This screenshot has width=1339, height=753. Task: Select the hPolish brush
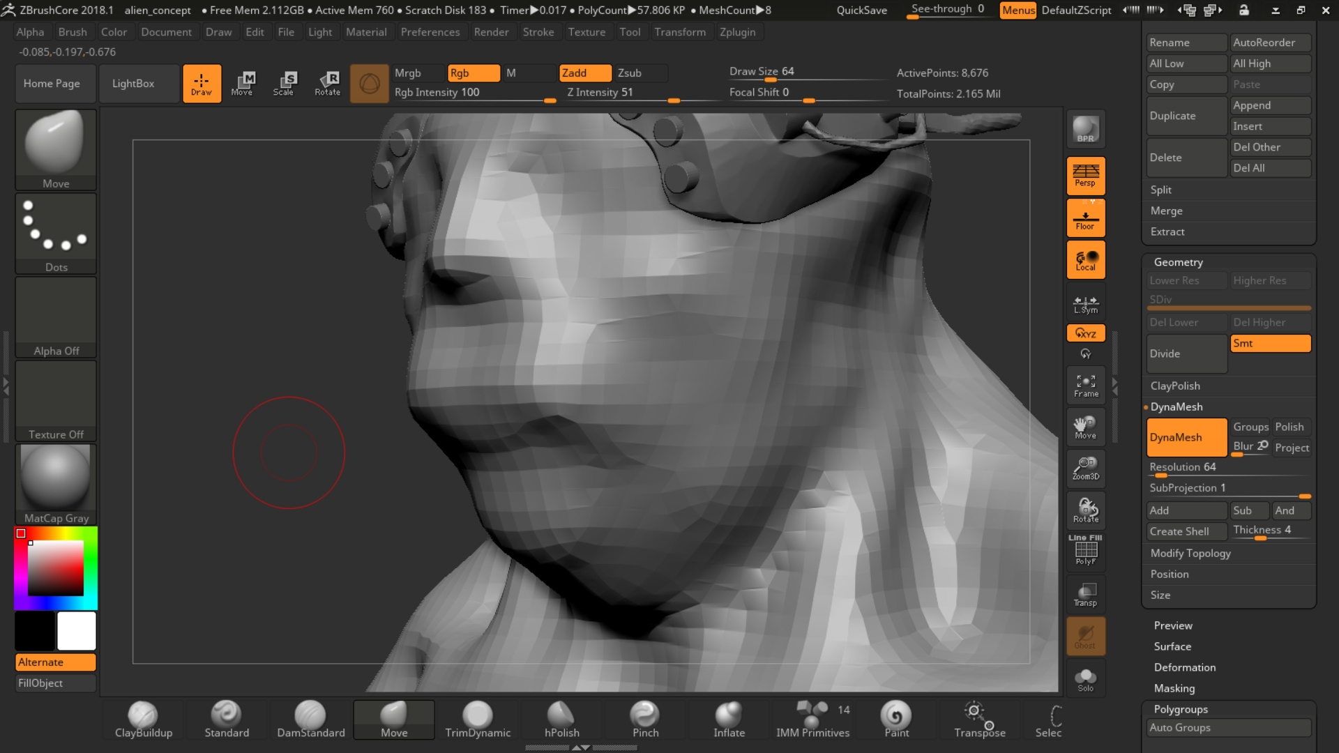pos(561,720)
